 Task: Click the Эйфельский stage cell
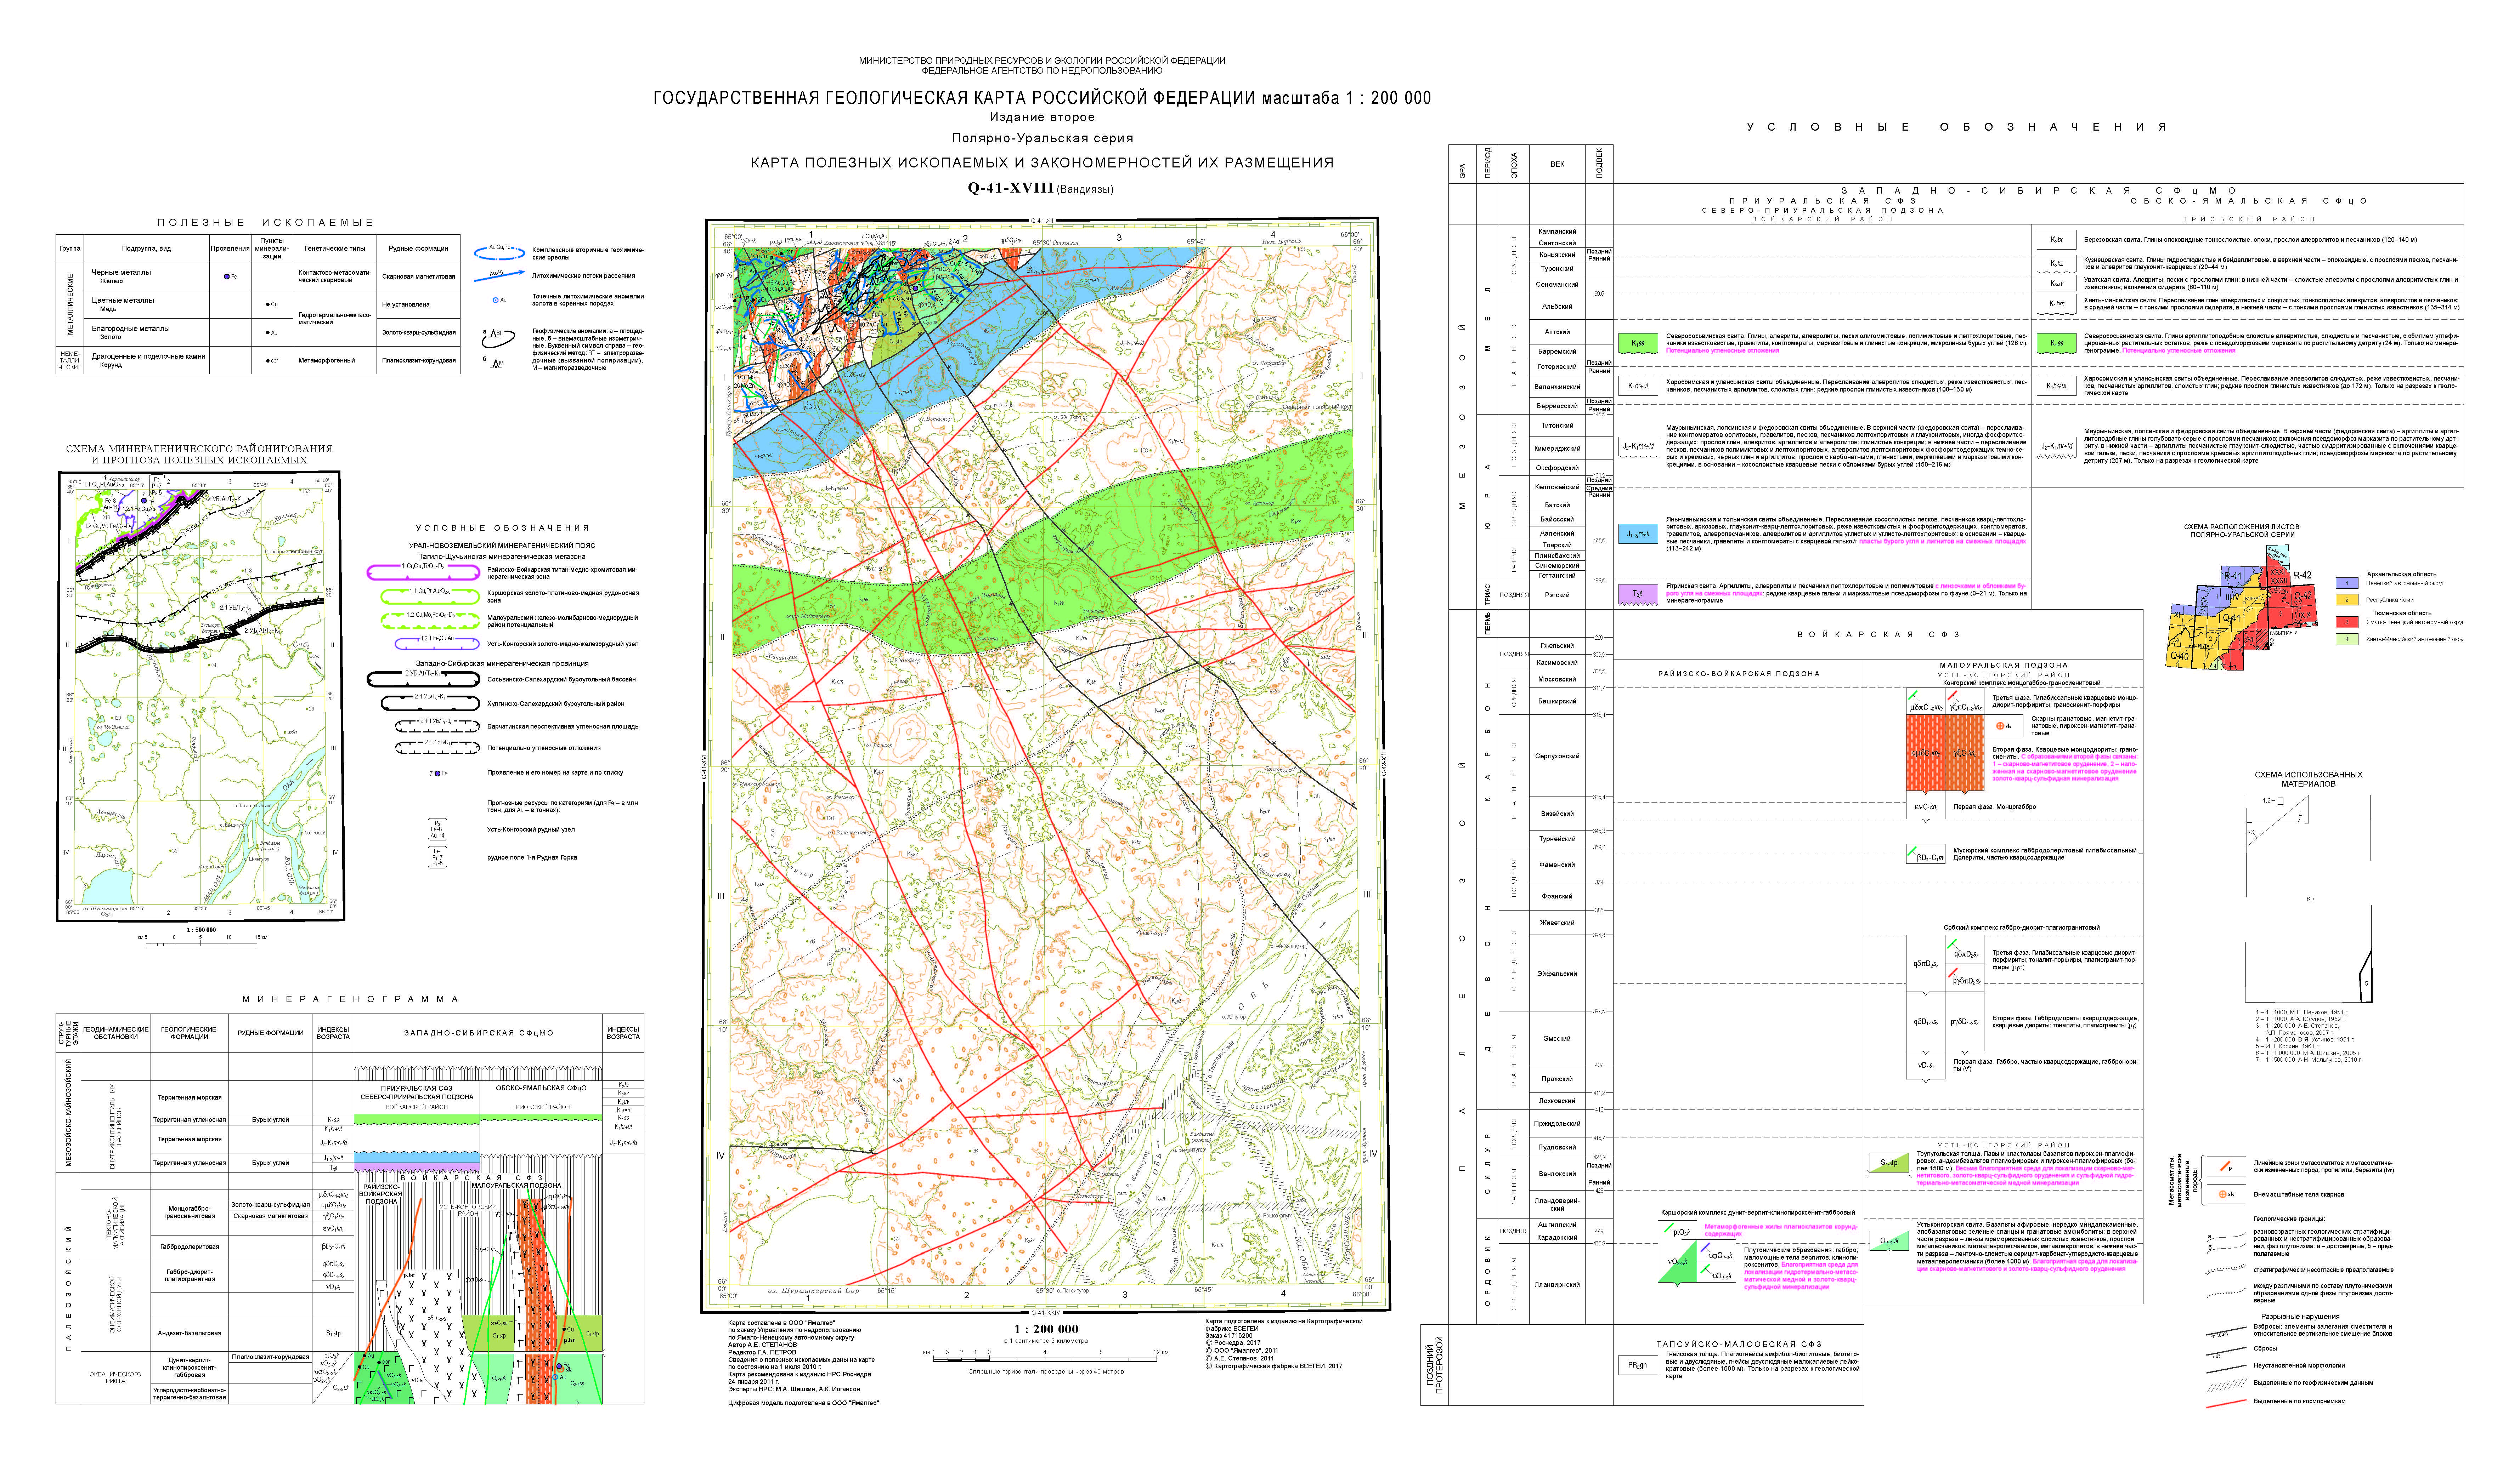(x=1557, y=973)
